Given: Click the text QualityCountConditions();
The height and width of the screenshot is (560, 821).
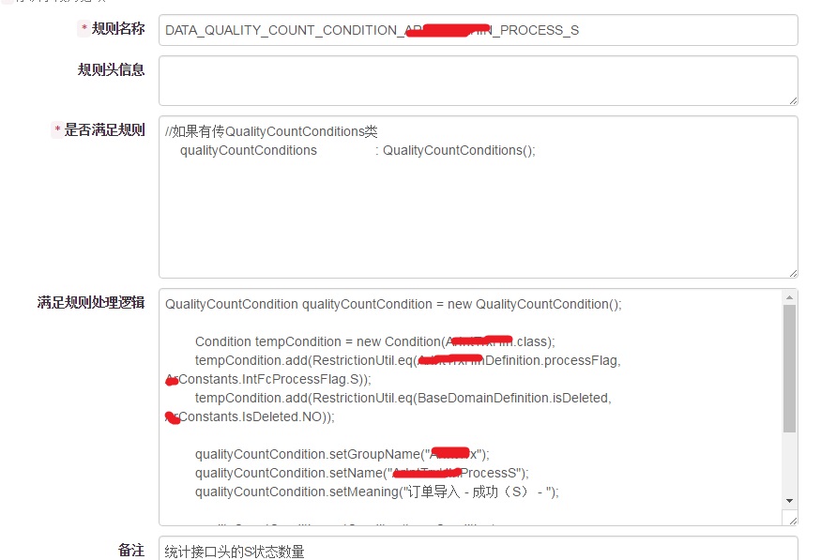Looking at the screenshot, I should (459, 151).
